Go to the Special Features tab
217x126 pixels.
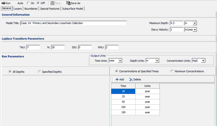click(50, 9)
